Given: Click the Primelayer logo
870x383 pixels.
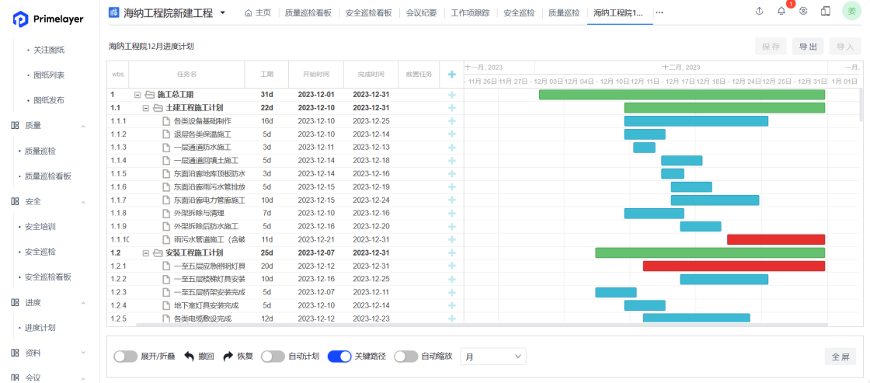Looking at the screenshot, I should click(x=48, y=19).
